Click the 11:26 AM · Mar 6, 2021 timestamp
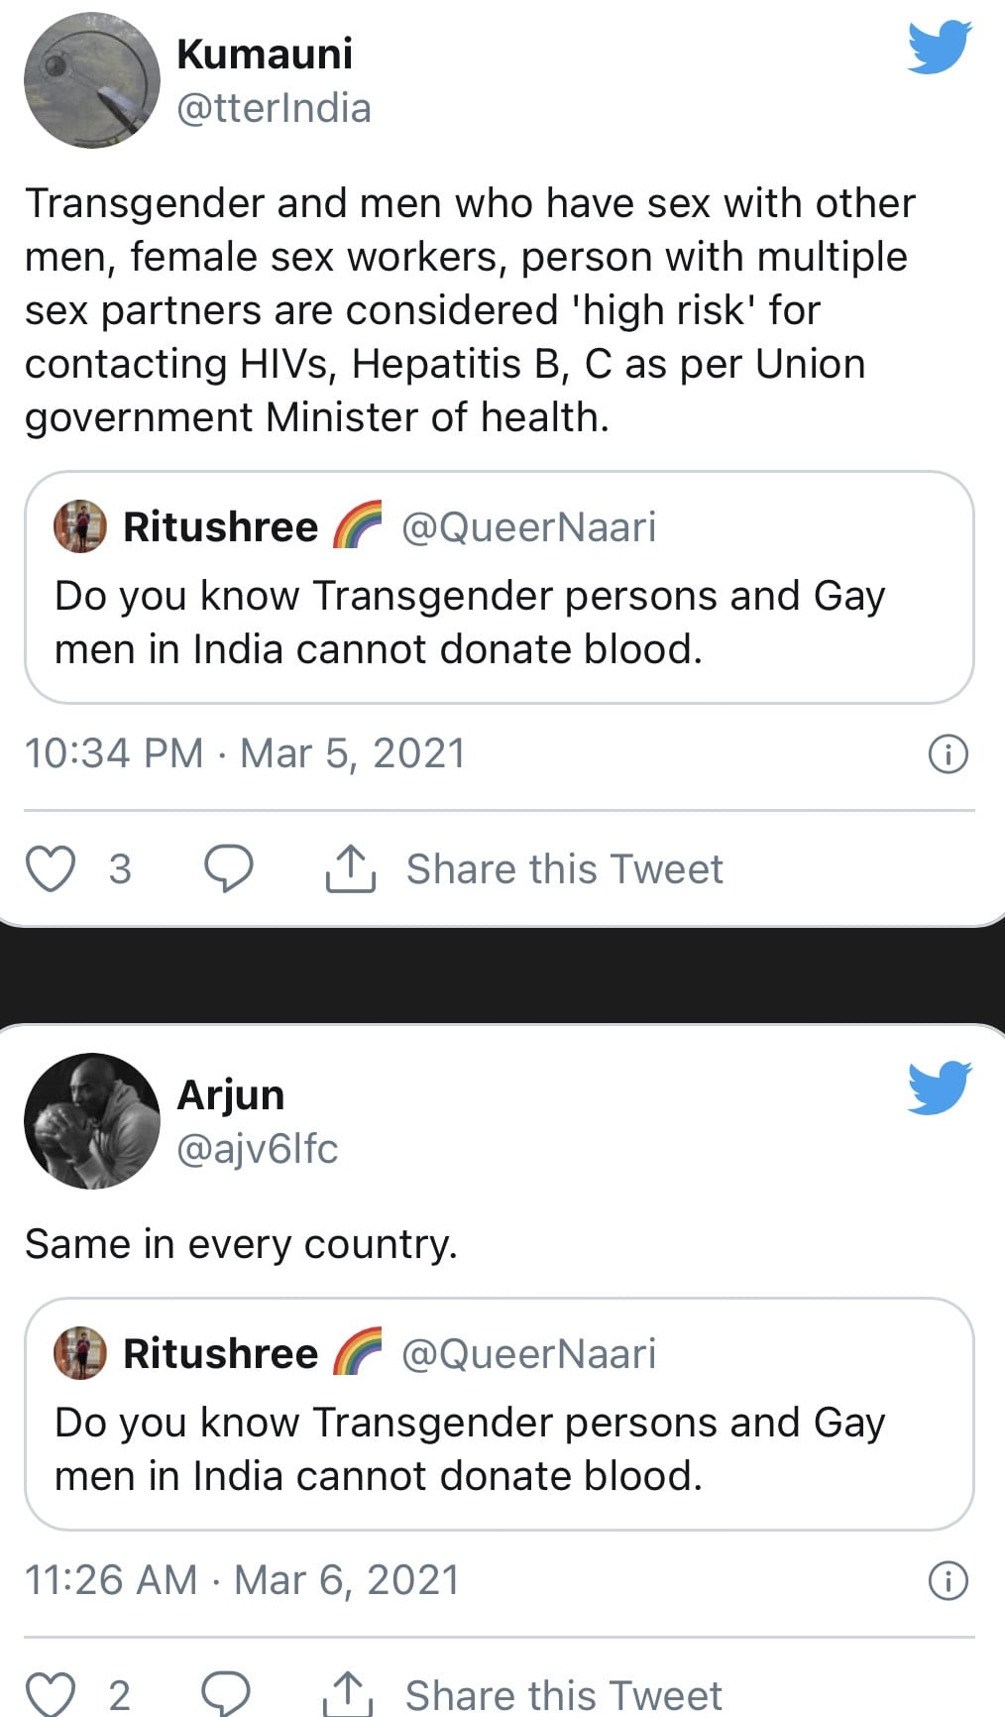The image size is (1005, 1717). click(242, 1580)
